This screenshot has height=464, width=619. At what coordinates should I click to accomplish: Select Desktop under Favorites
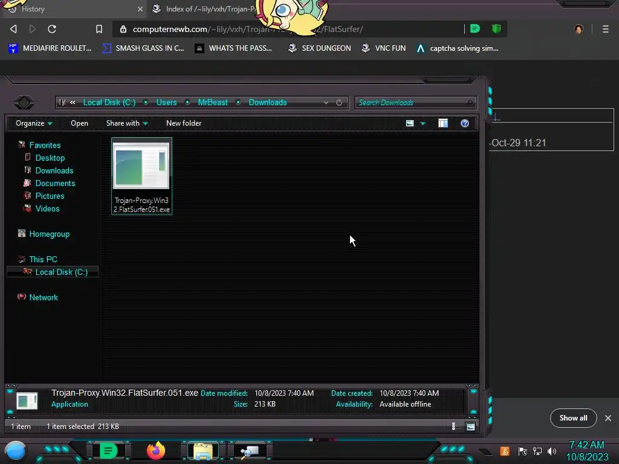point(50,158)
